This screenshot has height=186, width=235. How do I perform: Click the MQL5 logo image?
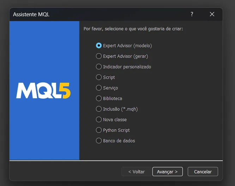tap(43, 91)
